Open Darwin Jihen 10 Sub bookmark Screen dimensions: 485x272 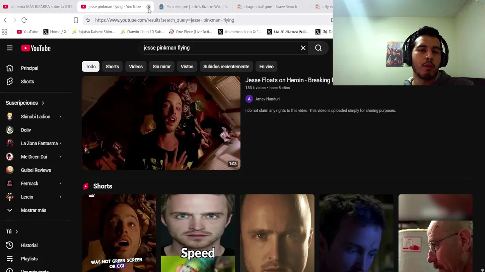[x=142, y=32]
